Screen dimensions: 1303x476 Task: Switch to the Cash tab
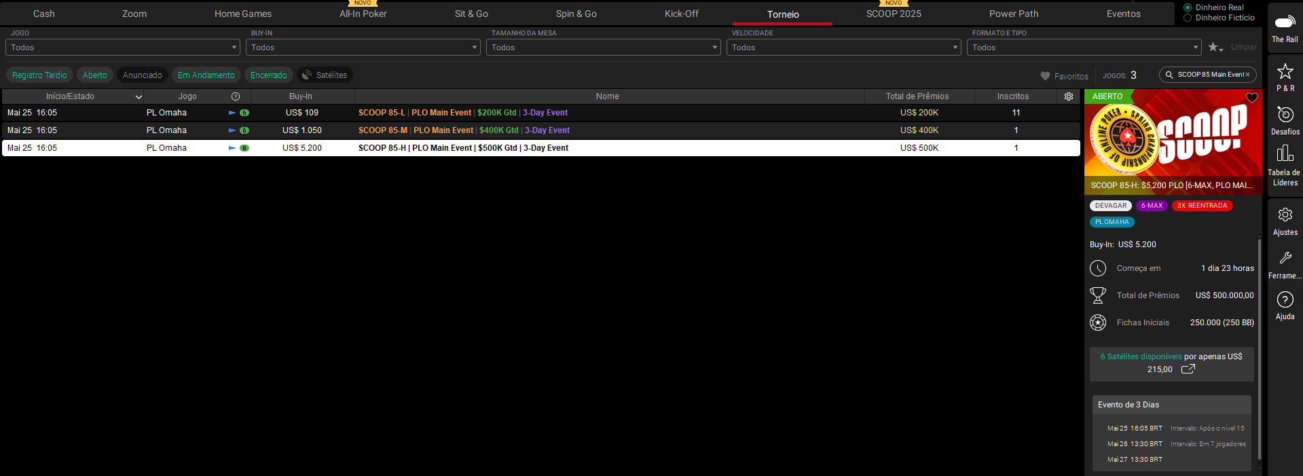point(44,14)
